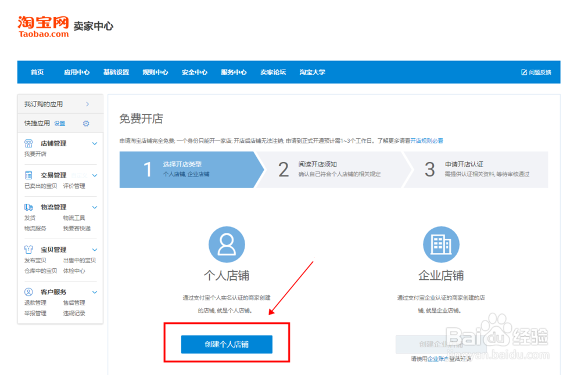This screenshot has height=375, width=581.
Task: Open the settings gear next to 快捷应用
Action: pyautogui.click(x=86, y=123)
